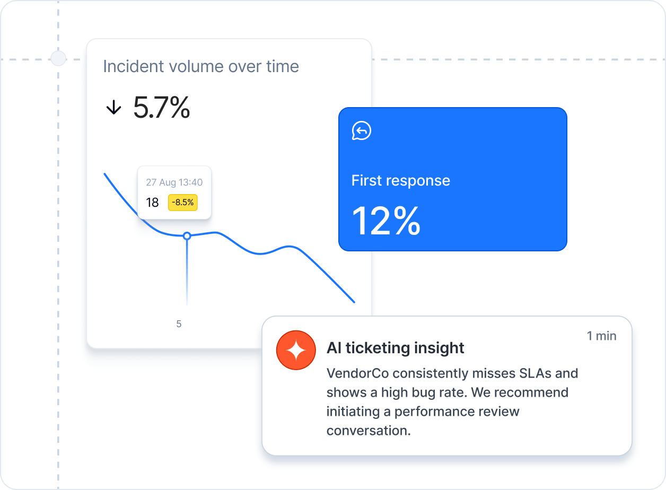
Task: Click the "1 min" notification timestamp
Action: tap(602, 336)
